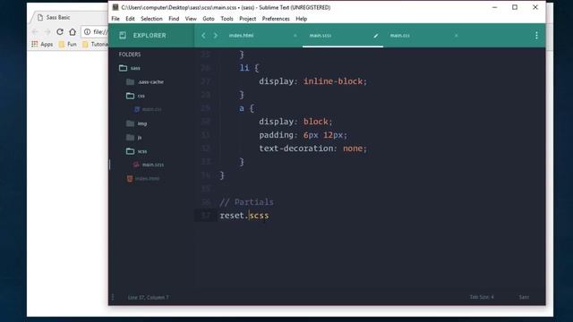The image size is (573, 322).
Task: Click line number 37 in gutter
Action: [x=206, y=216]
